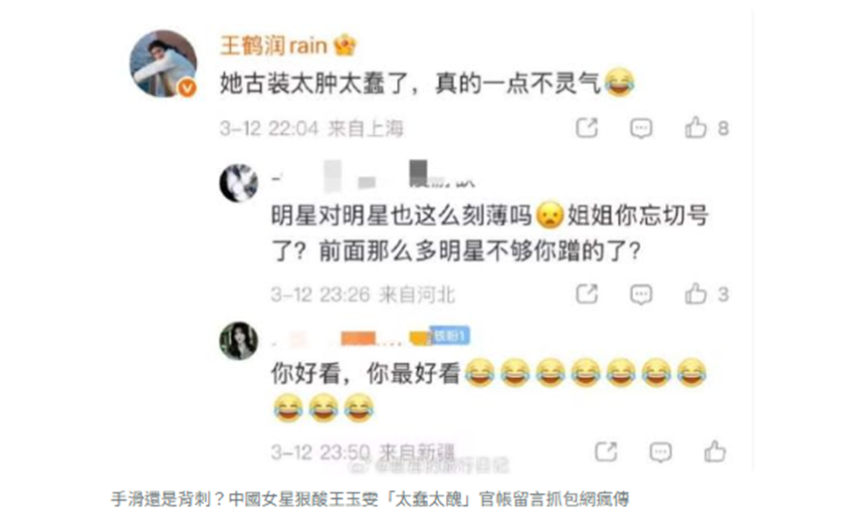The image size is (861, 528).
Task: Click the comment text 她古装太肿太蠢了
Action: tap(314, 84)
